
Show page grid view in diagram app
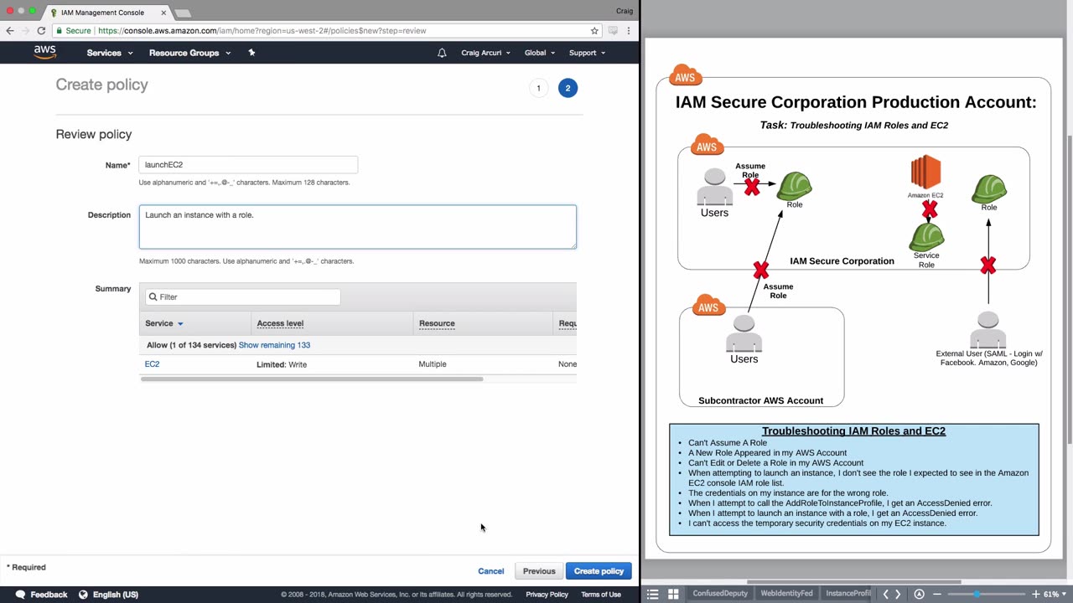673,594
